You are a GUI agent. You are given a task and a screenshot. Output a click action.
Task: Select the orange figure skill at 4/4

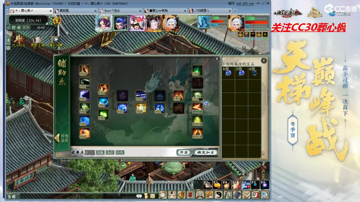[x=178, y=95]
